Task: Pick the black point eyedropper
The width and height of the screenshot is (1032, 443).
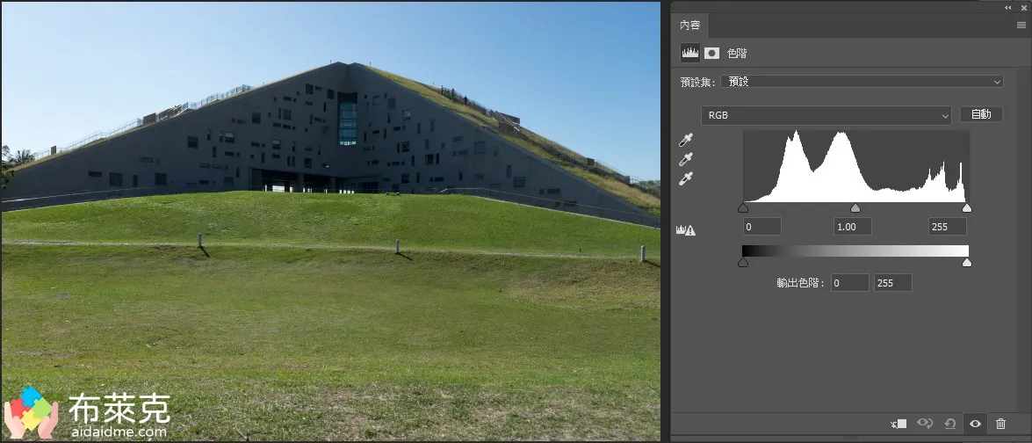Action: pyautogui.click(x=686, y=141)
